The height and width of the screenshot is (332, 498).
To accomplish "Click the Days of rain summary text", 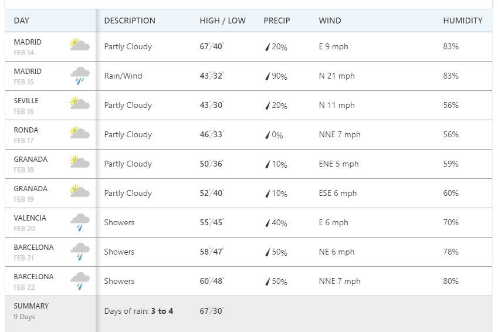I will tap(138, 311).
